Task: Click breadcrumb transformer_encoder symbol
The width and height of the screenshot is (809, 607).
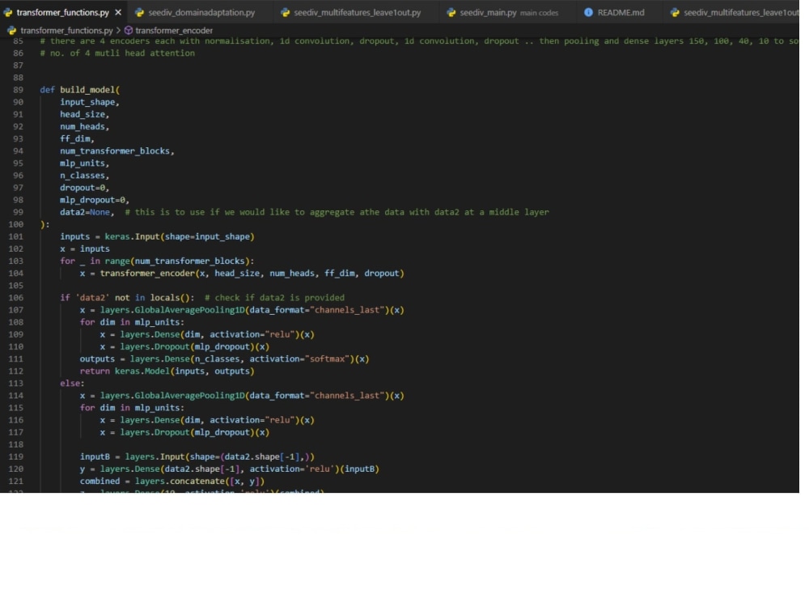Action: pos(173,31)
